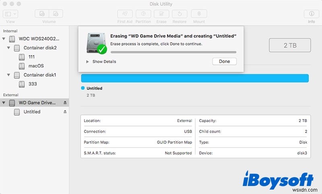322x194 pixels.
Task: Click the Type Disk value
Action: [x=303, y=142]
